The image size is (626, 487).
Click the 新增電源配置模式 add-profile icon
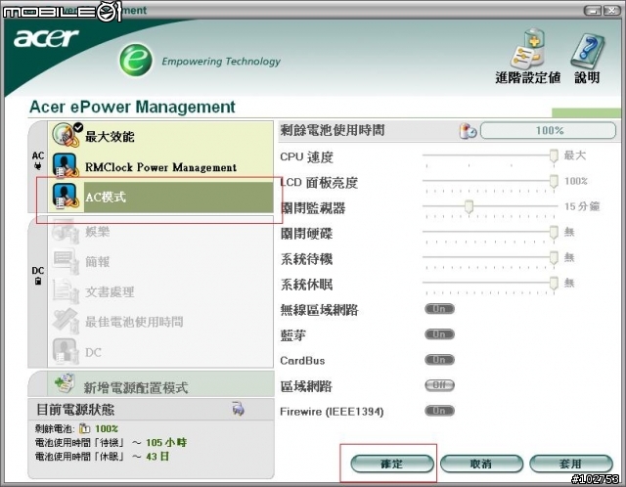click(x=65, y=383)
